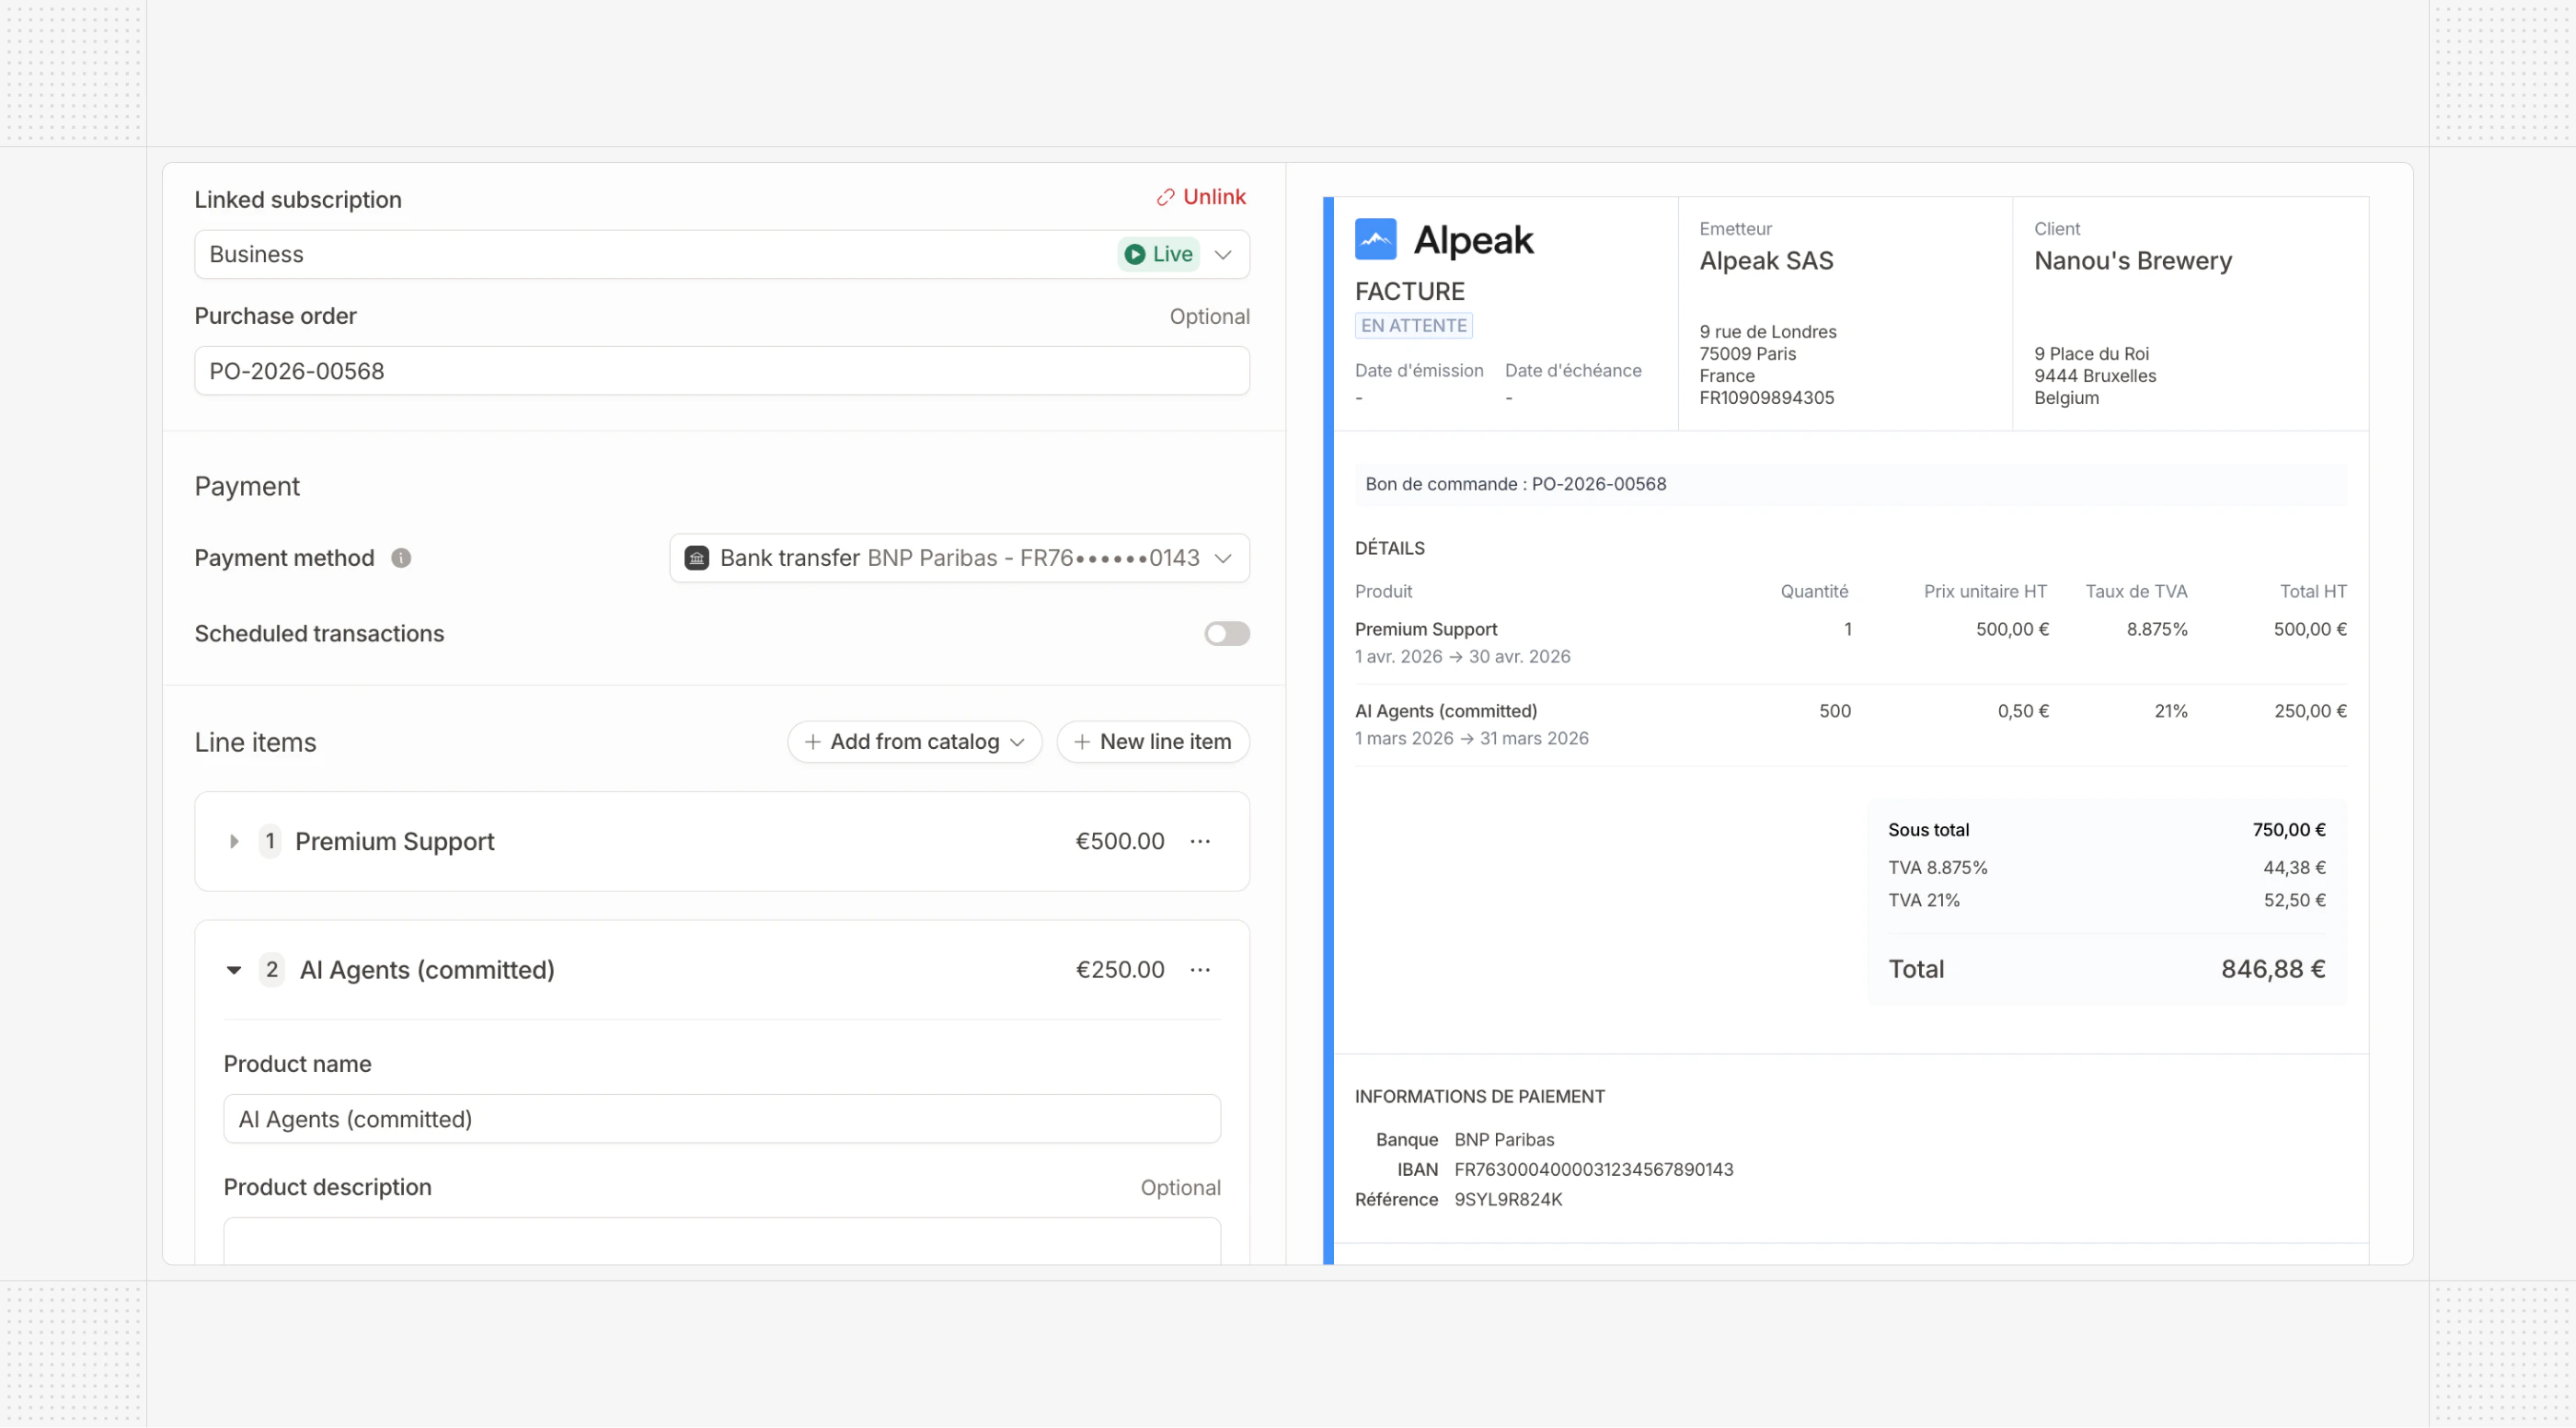Click the Product description text area

point(721,1240)
